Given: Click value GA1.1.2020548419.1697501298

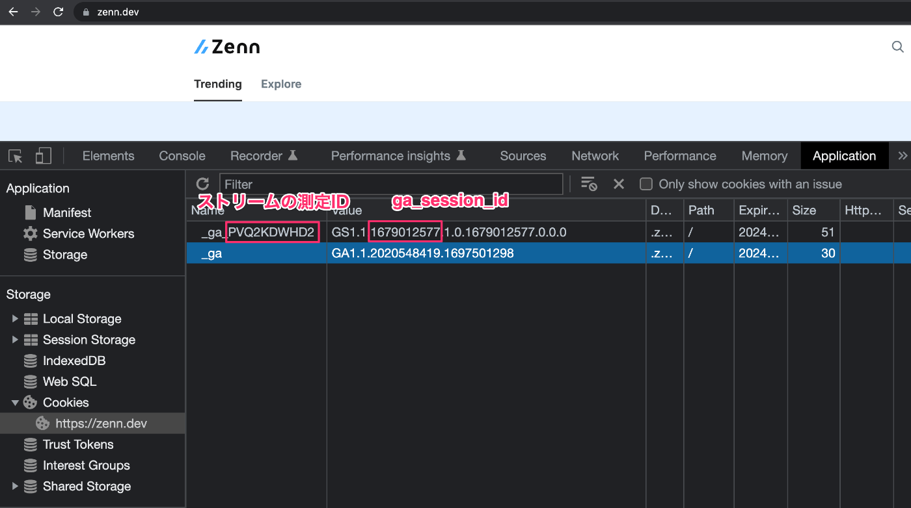Looking at the screenshot, I should 423,253.
